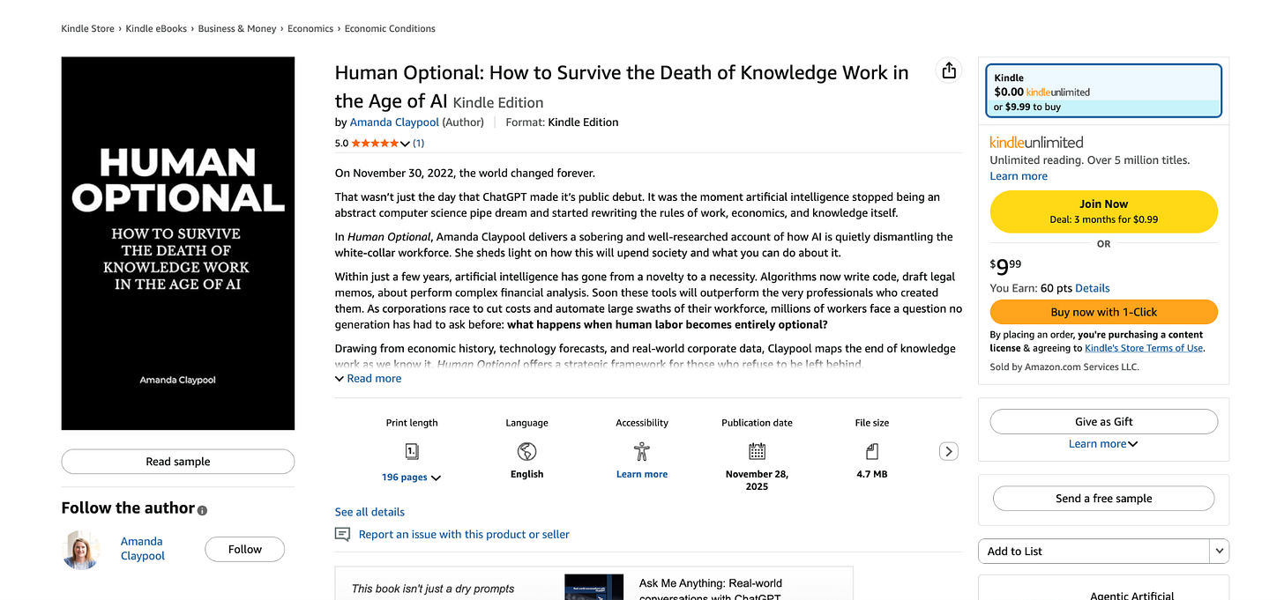Click the print length pages icon
This screenshot has height=600, width=1284.
pyautogui.click(x=411, y=450)
